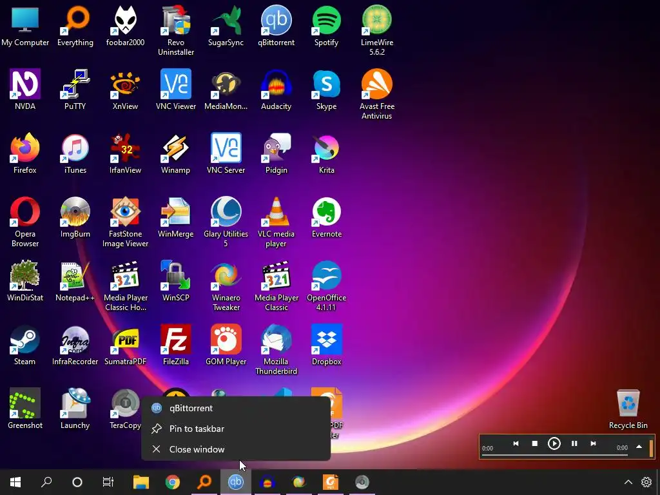Select the Winamp desktop shortcut
The width and height of the screenshot is (660, 495).
pyautogui.click(x=176, y=154)
